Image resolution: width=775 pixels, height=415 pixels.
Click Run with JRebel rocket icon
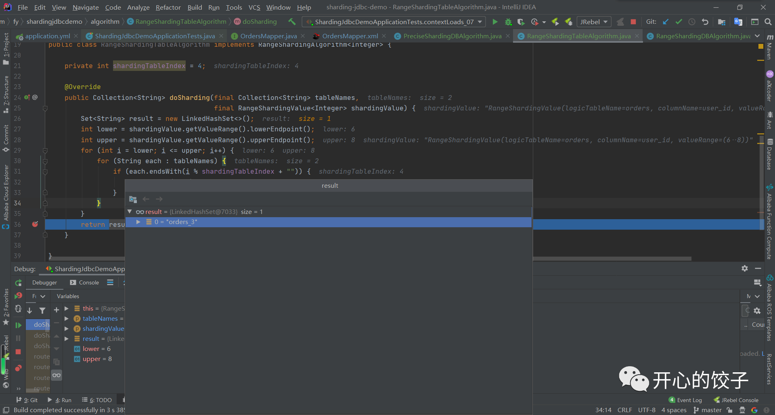(555, 22)
